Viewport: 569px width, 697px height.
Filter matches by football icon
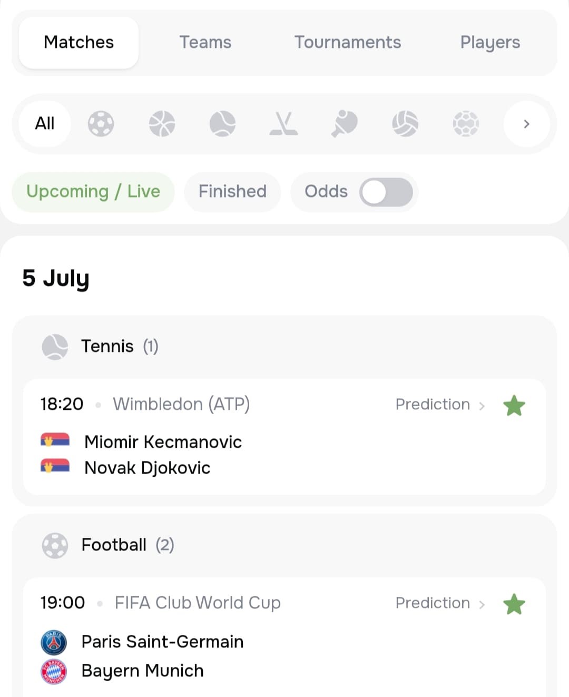pos(101,124)
